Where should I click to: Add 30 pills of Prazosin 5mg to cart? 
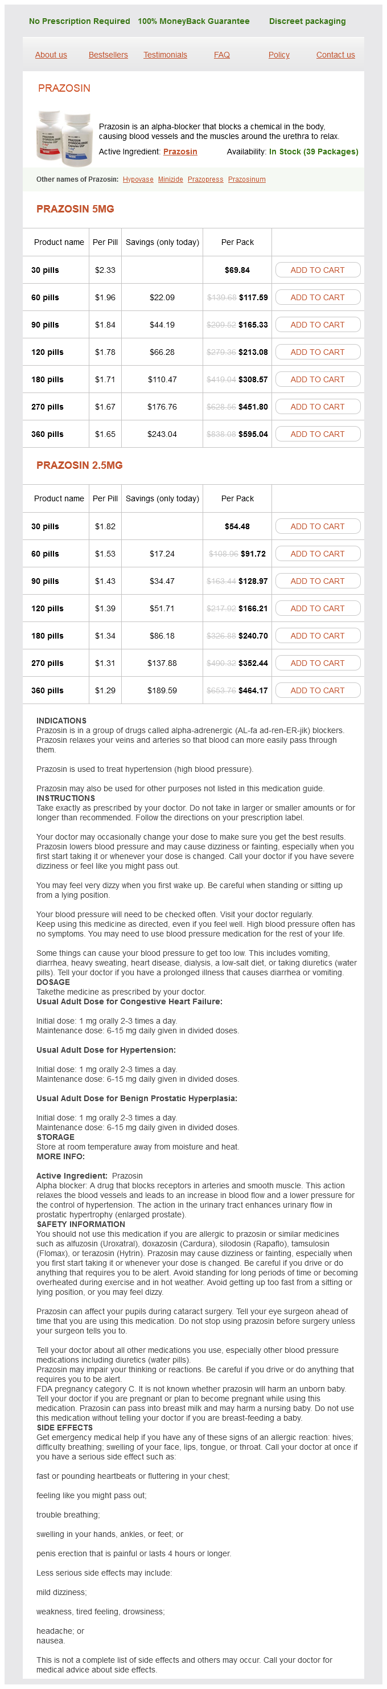pyautogui.click(x=318, y=270)
